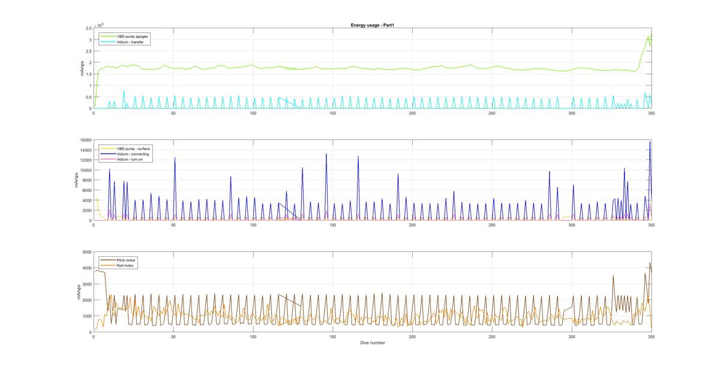Click the green line sample beside VBD pump apogee
The image size is (720, 373).
click(108, 36)
